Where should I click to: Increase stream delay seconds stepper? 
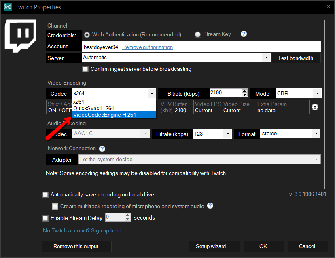pyautogui.click(x=128, y=215)
